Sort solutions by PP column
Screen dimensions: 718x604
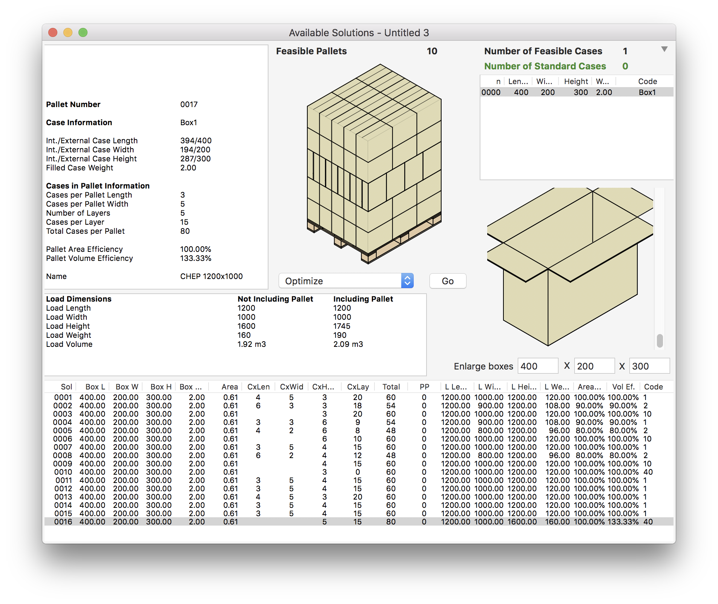(x=425, y=387)
